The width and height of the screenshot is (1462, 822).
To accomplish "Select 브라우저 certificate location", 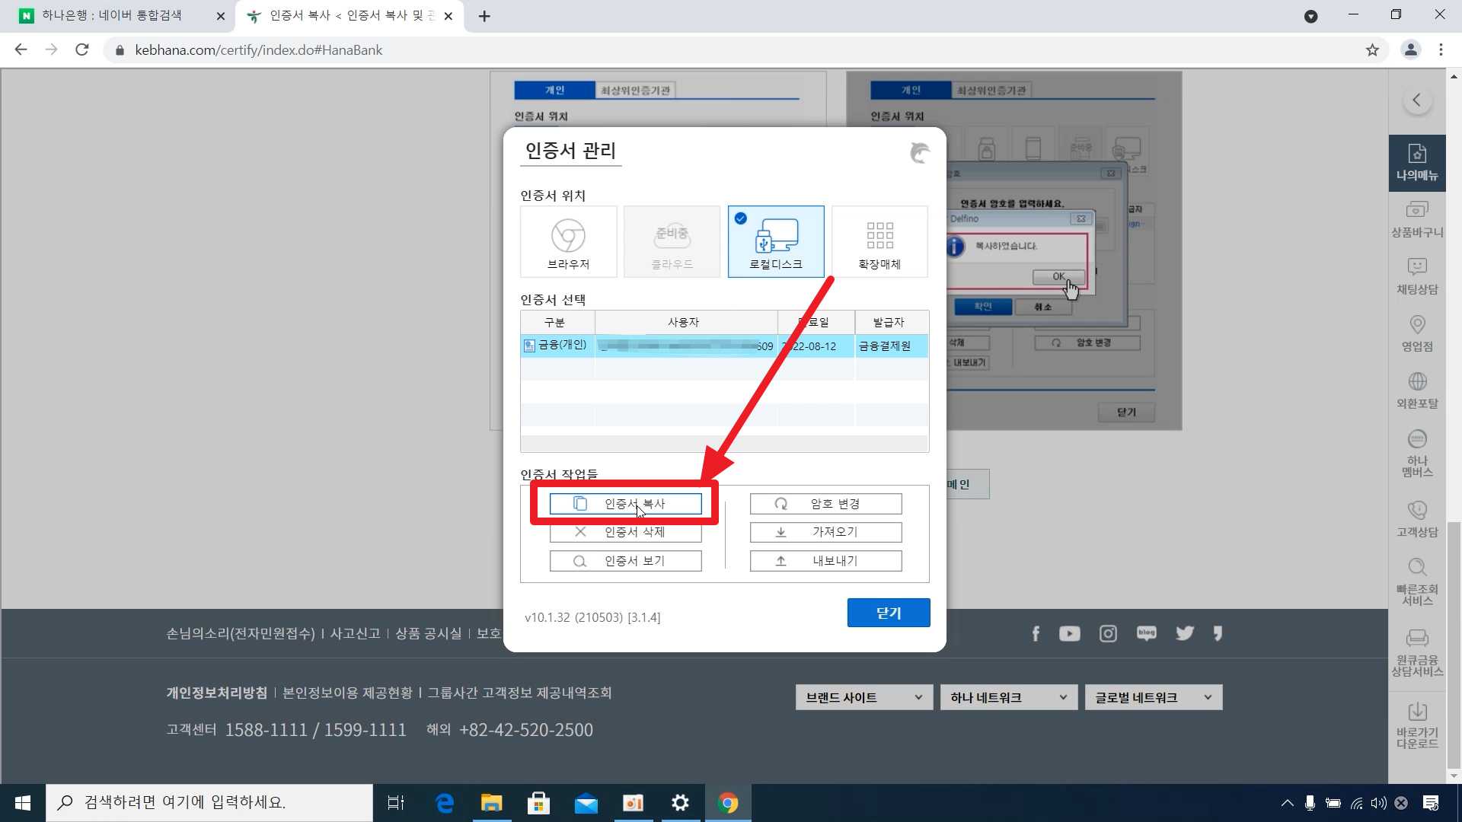I will pyautogui.click(x=568, y=241).
